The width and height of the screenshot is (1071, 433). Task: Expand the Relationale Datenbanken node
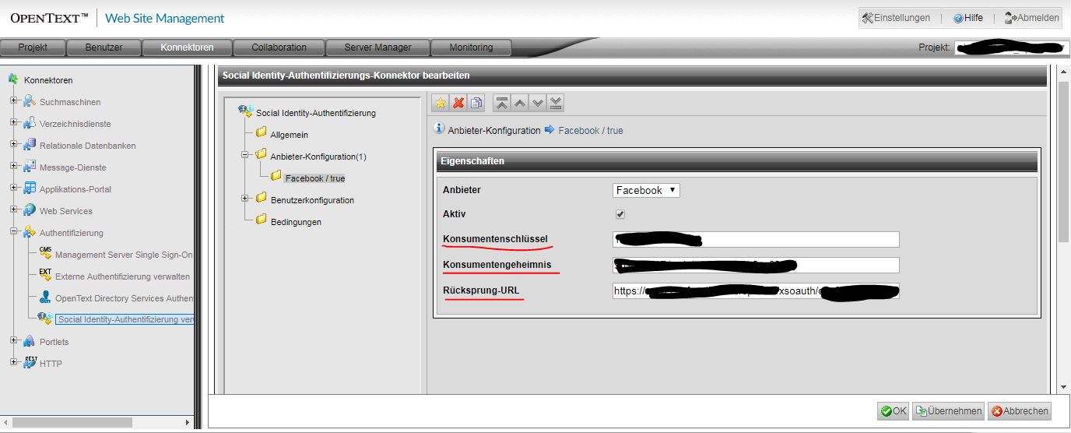coord(13,145)
